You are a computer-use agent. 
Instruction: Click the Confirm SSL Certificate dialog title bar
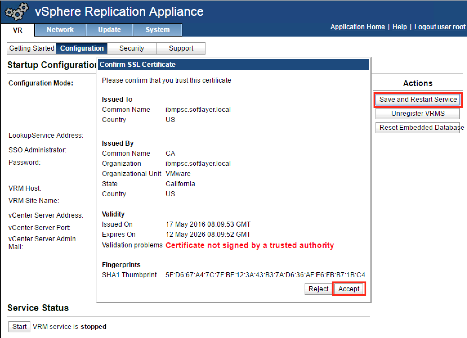click(233, 64)
